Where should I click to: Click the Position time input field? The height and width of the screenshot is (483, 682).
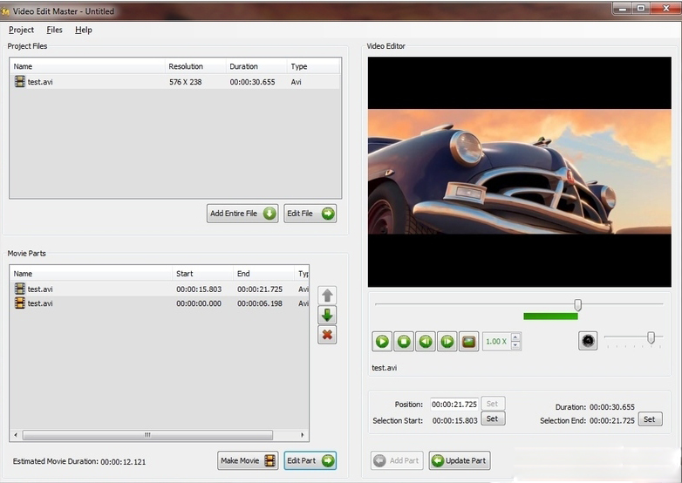tap(454, 404)
